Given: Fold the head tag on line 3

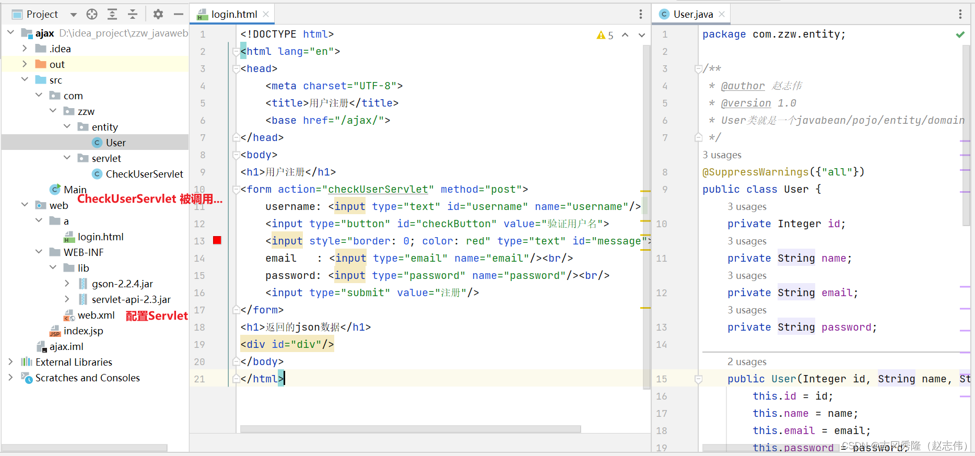Looking at the screenshot, I should tap(236, 68).
